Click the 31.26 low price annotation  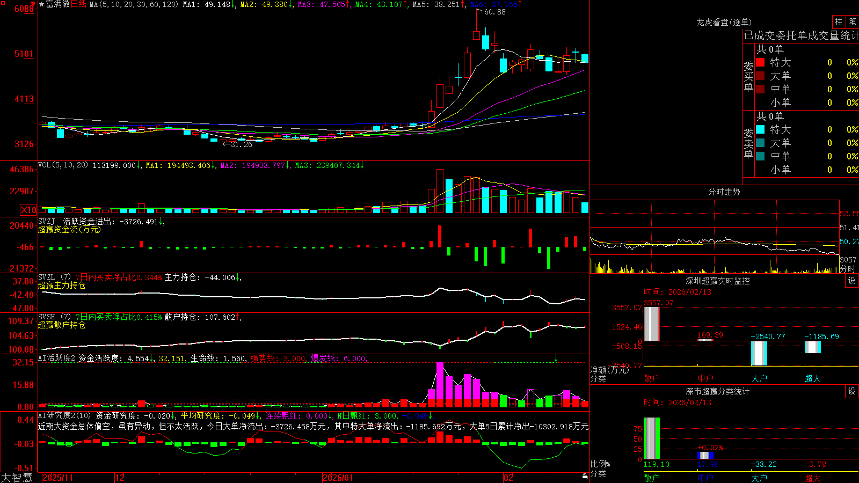241,144
